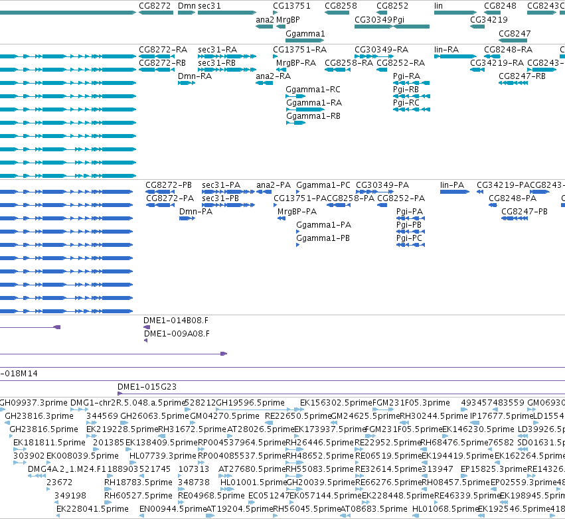Select the DME1-009A08.F clone label

177,334
